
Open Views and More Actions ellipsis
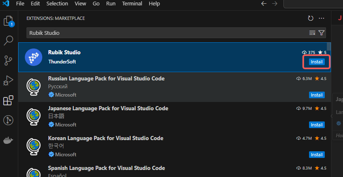(321, 18)
